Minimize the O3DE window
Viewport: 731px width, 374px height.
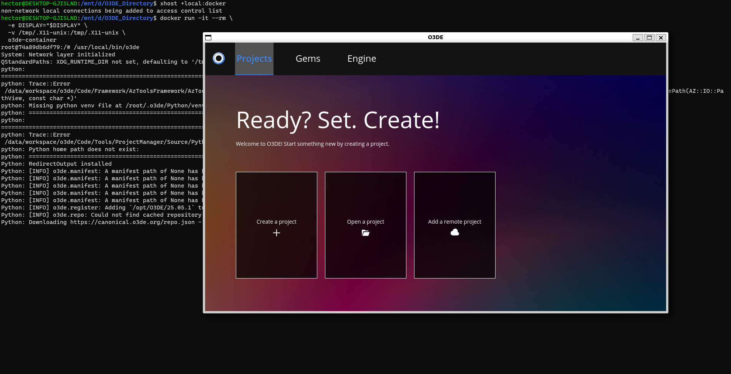(x=638, y=38)
